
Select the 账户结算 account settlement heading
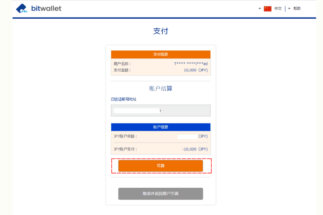pos(160,88)
